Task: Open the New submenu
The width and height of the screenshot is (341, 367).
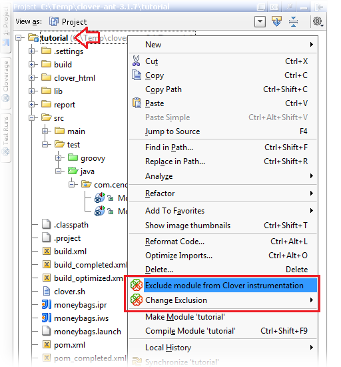Action: [223, 45]
